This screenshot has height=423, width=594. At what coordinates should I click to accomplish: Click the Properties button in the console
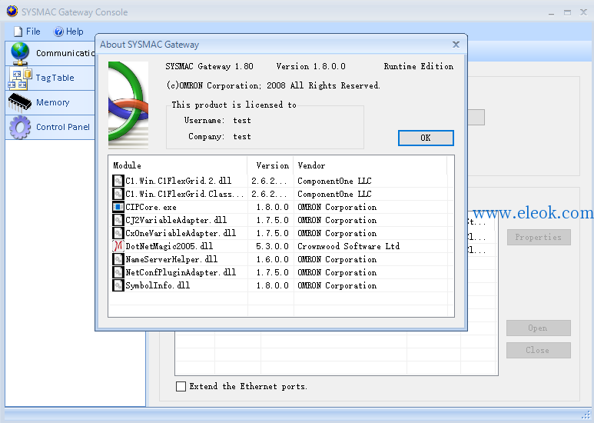(x=539, y=238)
